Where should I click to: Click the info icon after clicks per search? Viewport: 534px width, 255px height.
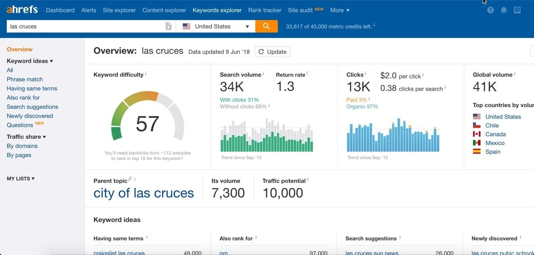click(x=445, y=87)
